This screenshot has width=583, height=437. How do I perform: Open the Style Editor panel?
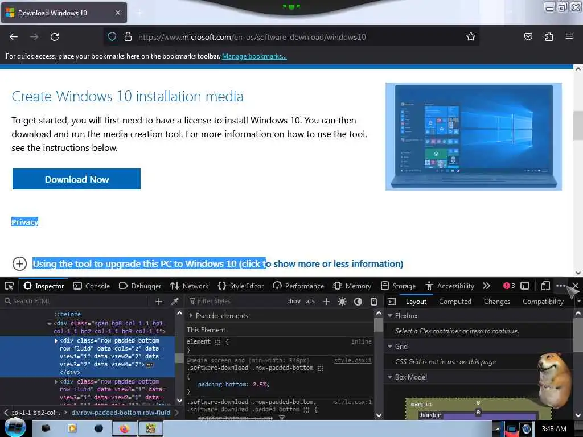click(241, 286)
